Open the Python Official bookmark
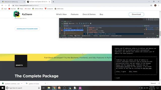The image size is (161, 90). [37, 9]
